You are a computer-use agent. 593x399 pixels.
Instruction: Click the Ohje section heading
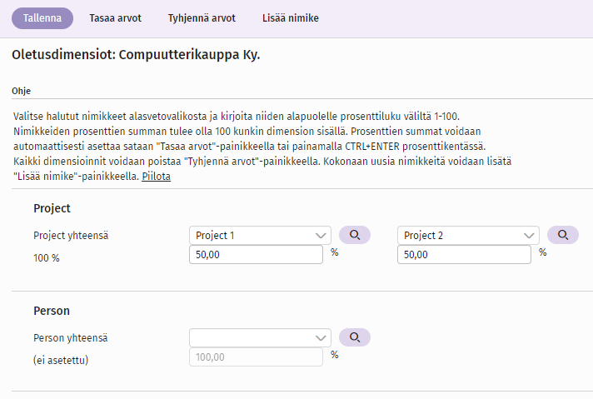pyautogui.click(x=21, y=91)
